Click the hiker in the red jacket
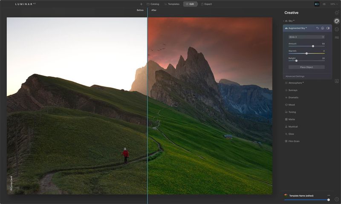This screenshot has height=204, width=341. click(125, 155)
